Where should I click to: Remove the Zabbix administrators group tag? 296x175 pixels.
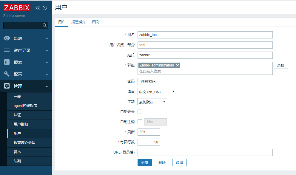178,65
